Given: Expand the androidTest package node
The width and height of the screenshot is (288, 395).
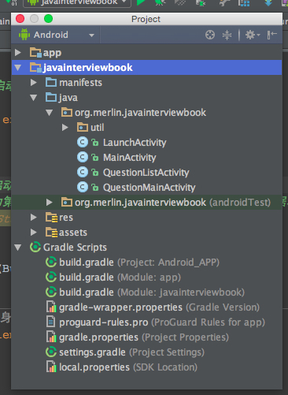Looking at the screenshot, I should [x=50, y=203].
